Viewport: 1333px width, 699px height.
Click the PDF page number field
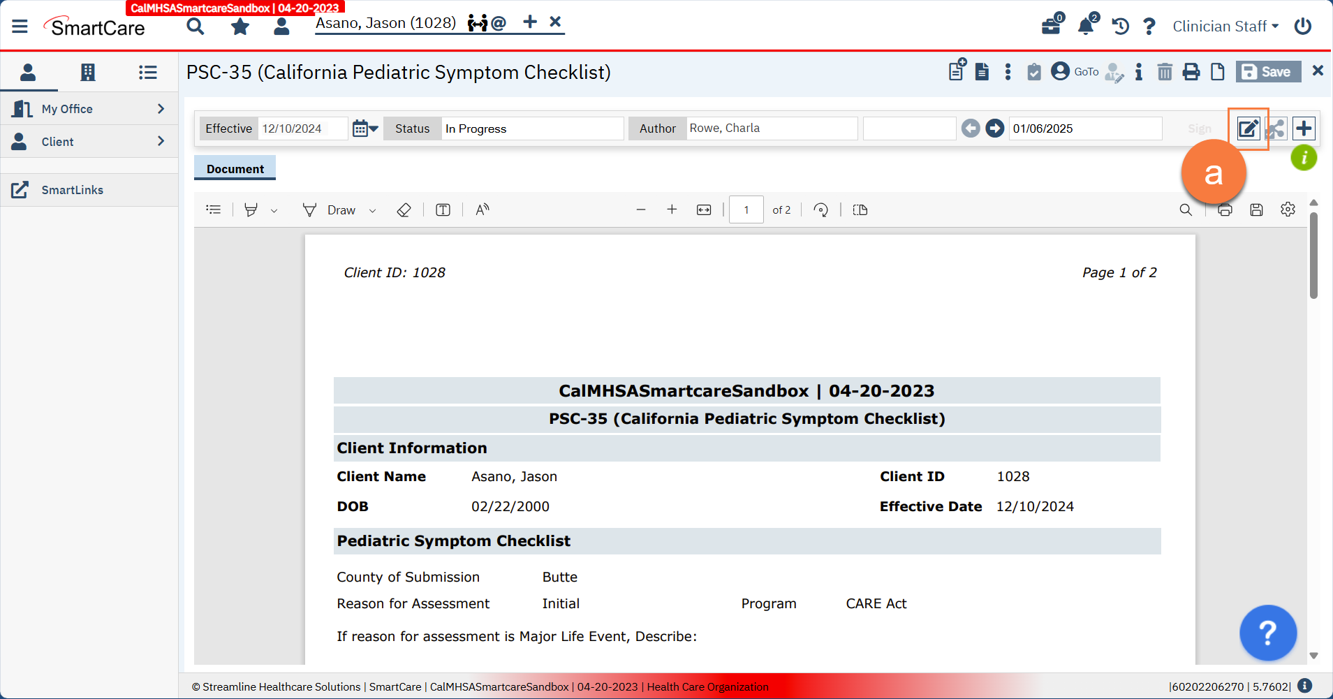tap(746, 210)
